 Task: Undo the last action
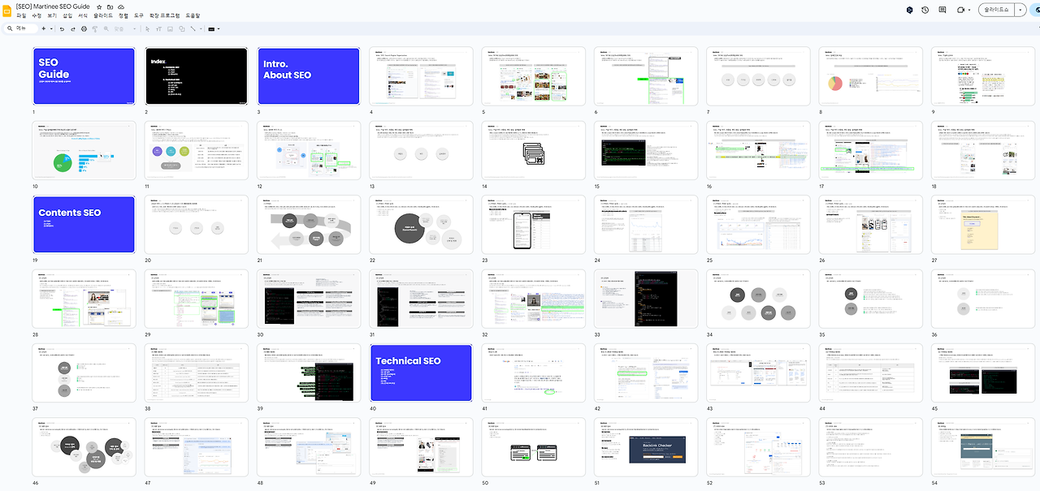pyautogui.click(x=62, y=28)
